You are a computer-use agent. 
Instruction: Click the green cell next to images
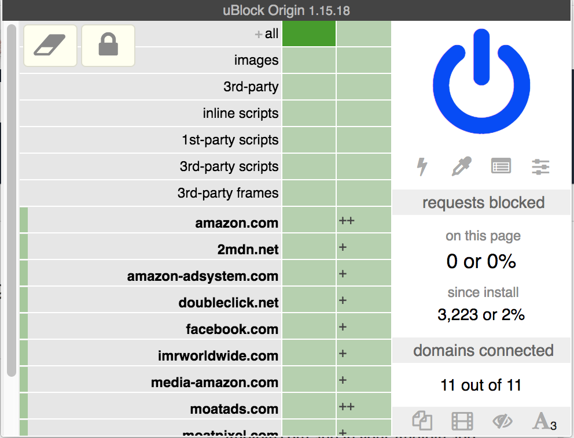tap(308, 60)
